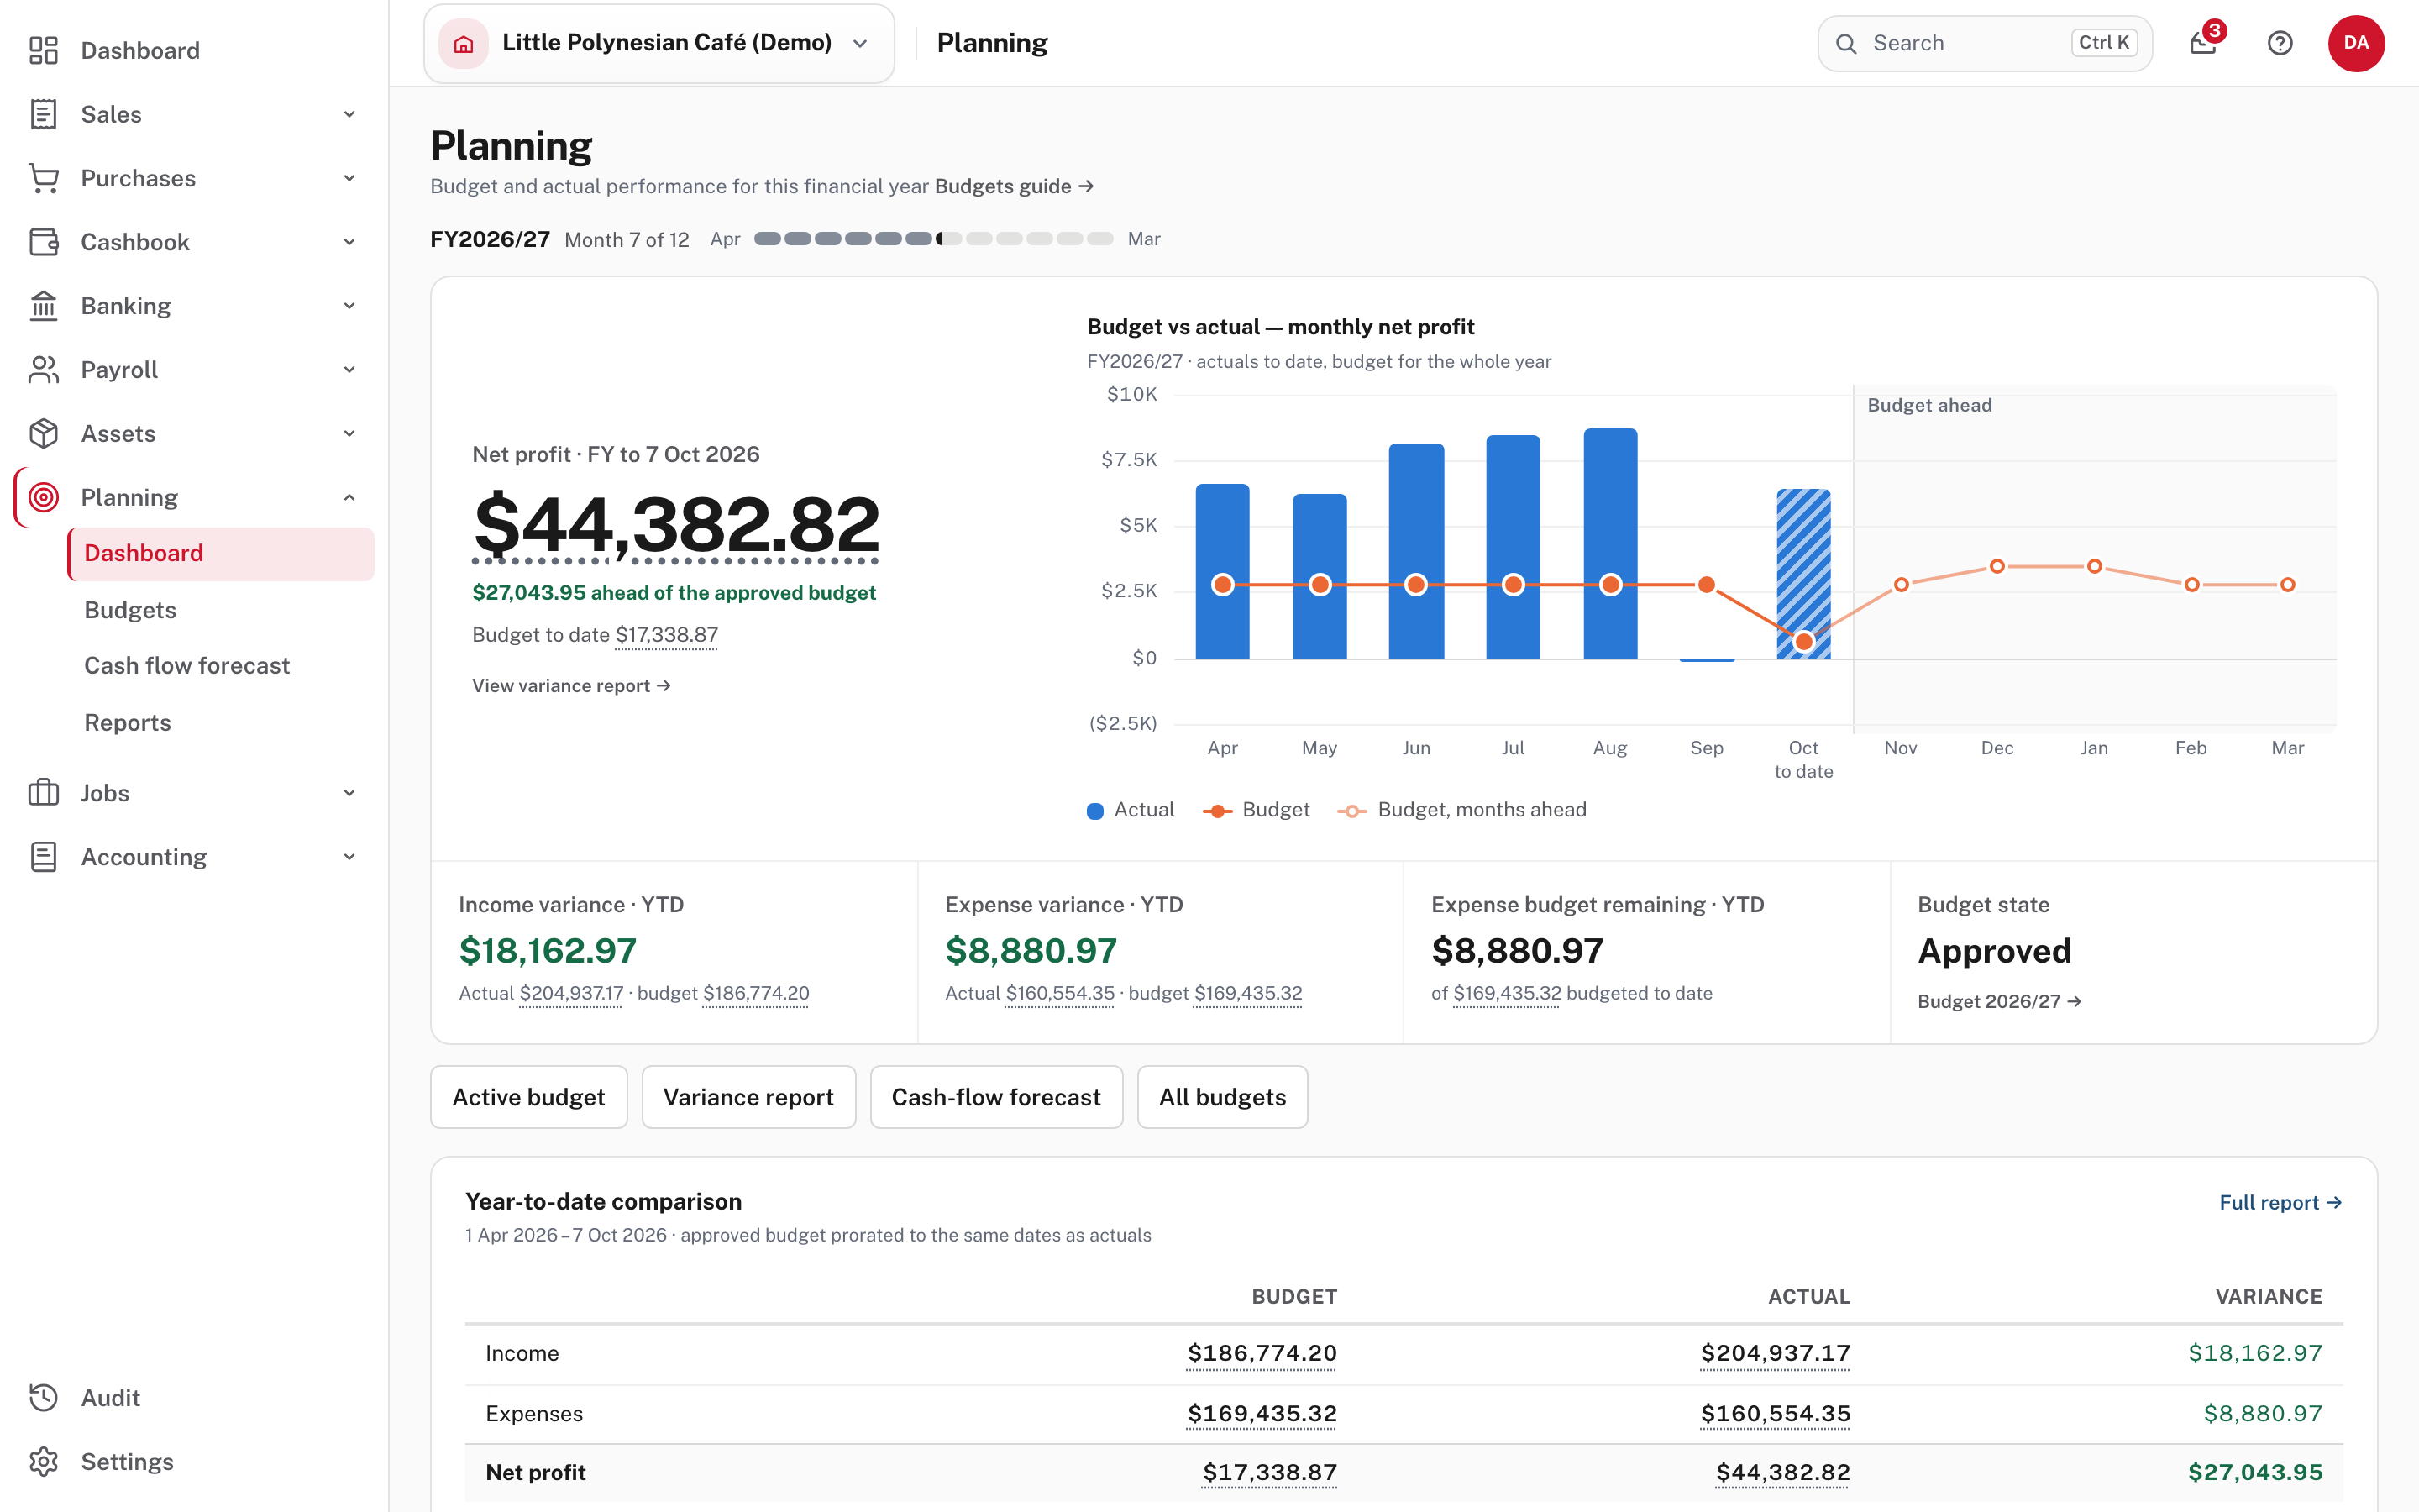The width and height of the screenshot is (2419, 1512).
Task: Click the Accounting ledger icon
Action: [x=43, y=857]
